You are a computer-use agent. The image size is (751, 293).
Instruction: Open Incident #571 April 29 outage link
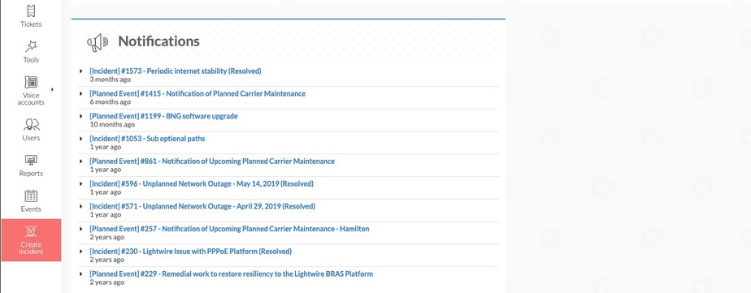point(202,206)
